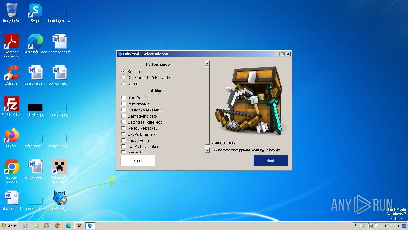Select the None performance option
Image resolution: width=408 pixels, height=230 pixels.
point(124,83)
